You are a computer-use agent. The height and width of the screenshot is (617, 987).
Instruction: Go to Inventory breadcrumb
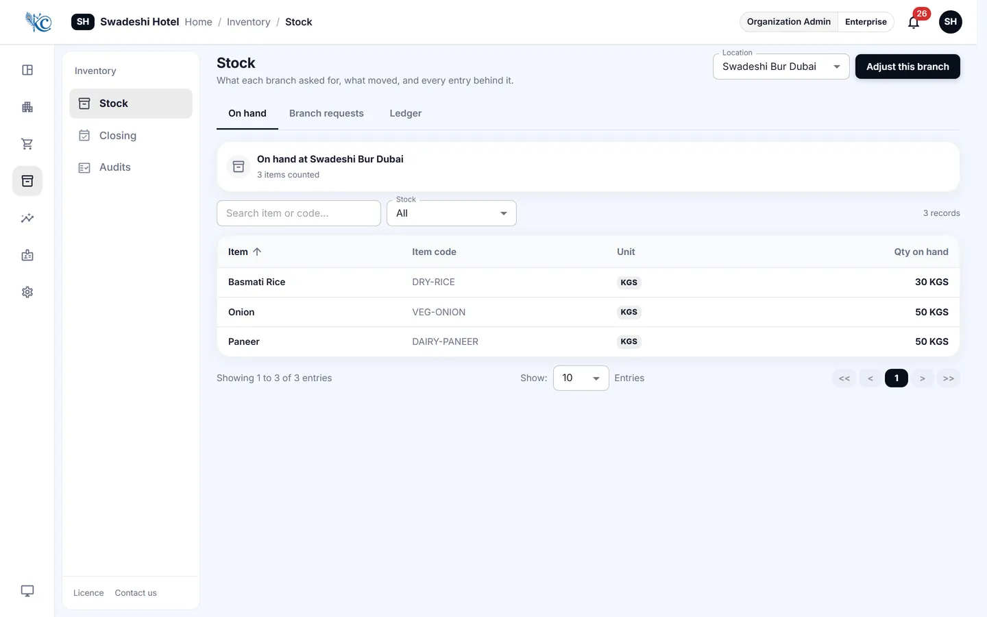[249, 22]
